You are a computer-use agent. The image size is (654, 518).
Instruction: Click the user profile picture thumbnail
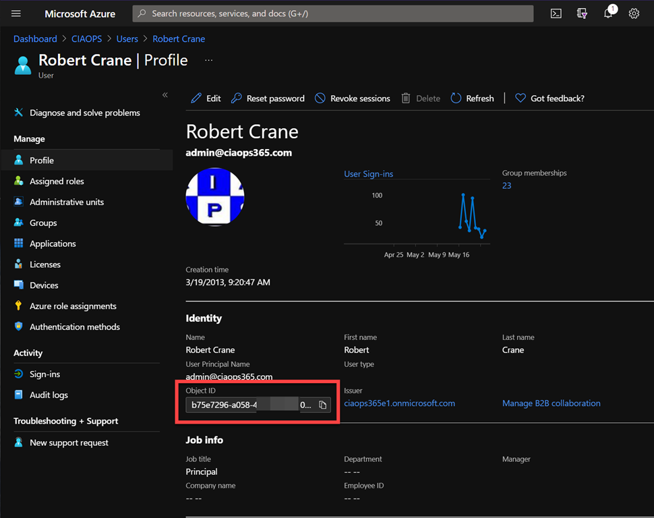[x=215, y=197]
